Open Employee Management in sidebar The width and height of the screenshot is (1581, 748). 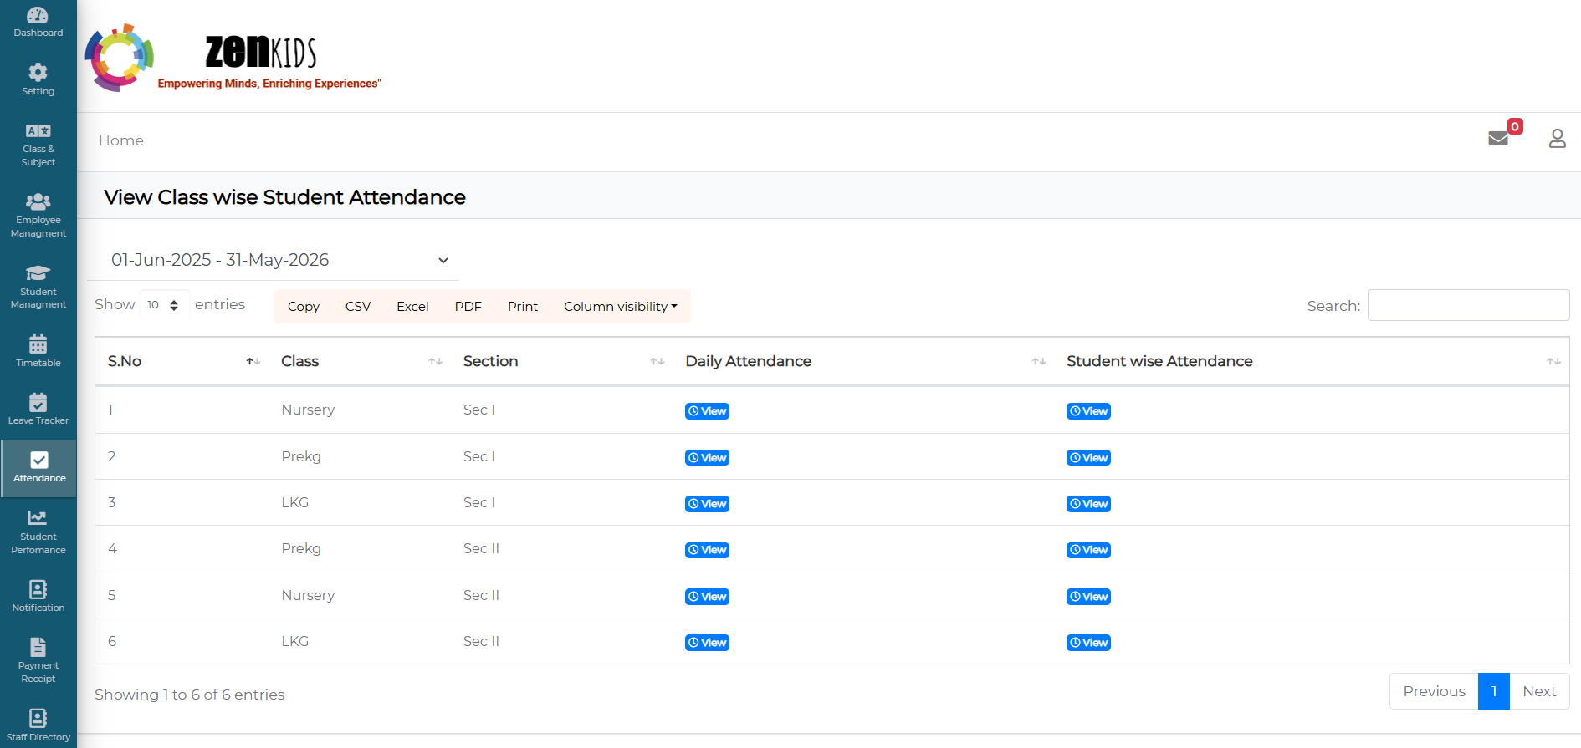point(38,215)
